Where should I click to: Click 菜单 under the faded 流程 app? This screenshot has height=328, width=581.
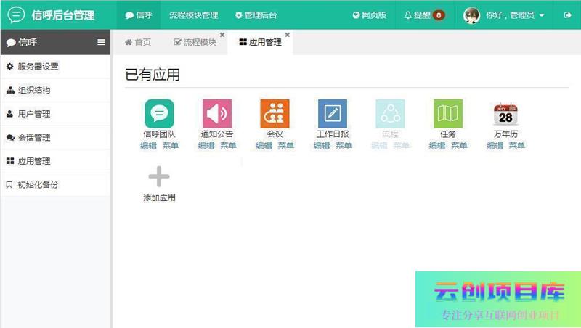[x=402, y=145]
